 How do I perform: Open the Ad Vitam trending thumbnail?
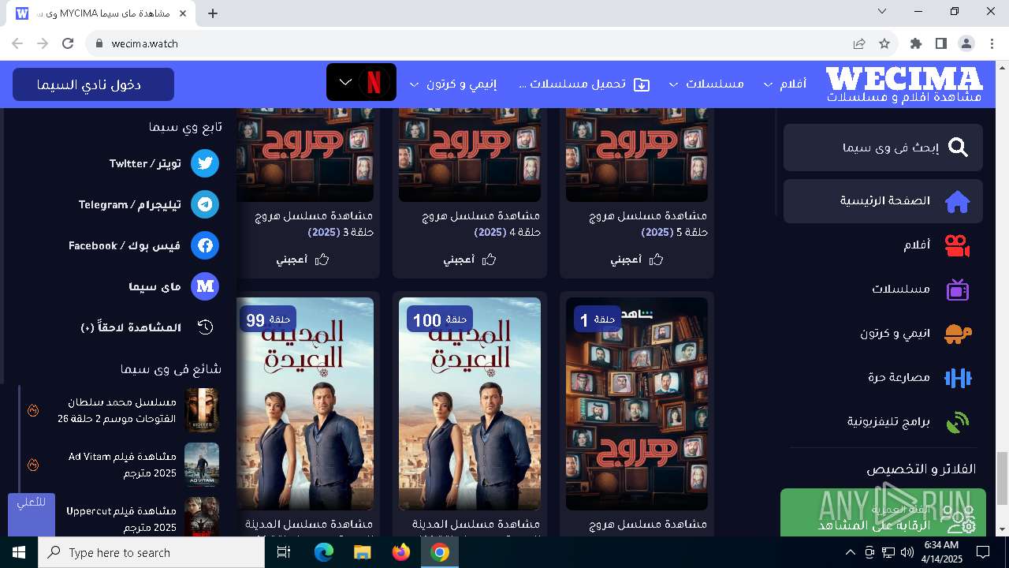[202, 465]
